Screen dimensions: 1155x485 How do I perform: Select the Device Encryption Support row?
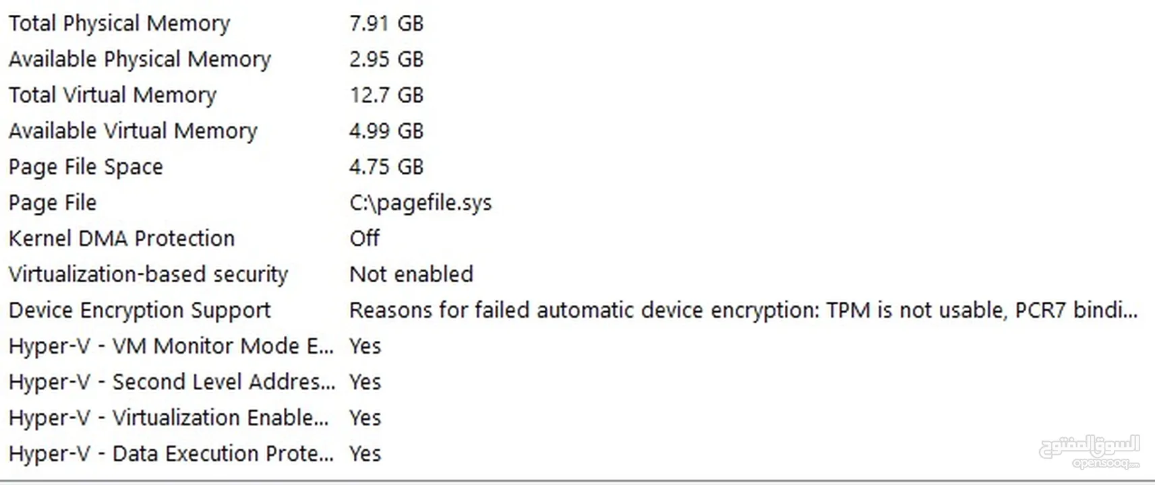(x=577, y=310)
